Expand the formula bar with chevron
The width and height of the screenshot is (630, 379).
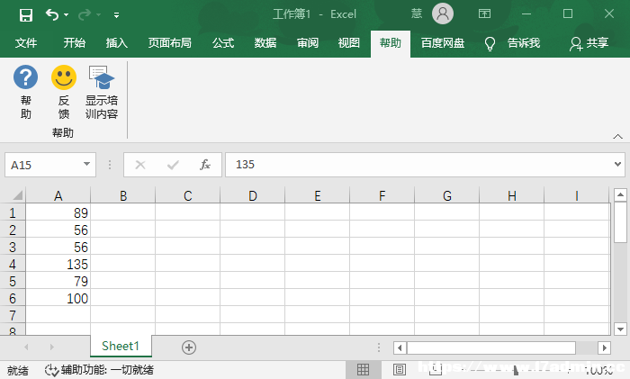[x=617, y=165]
